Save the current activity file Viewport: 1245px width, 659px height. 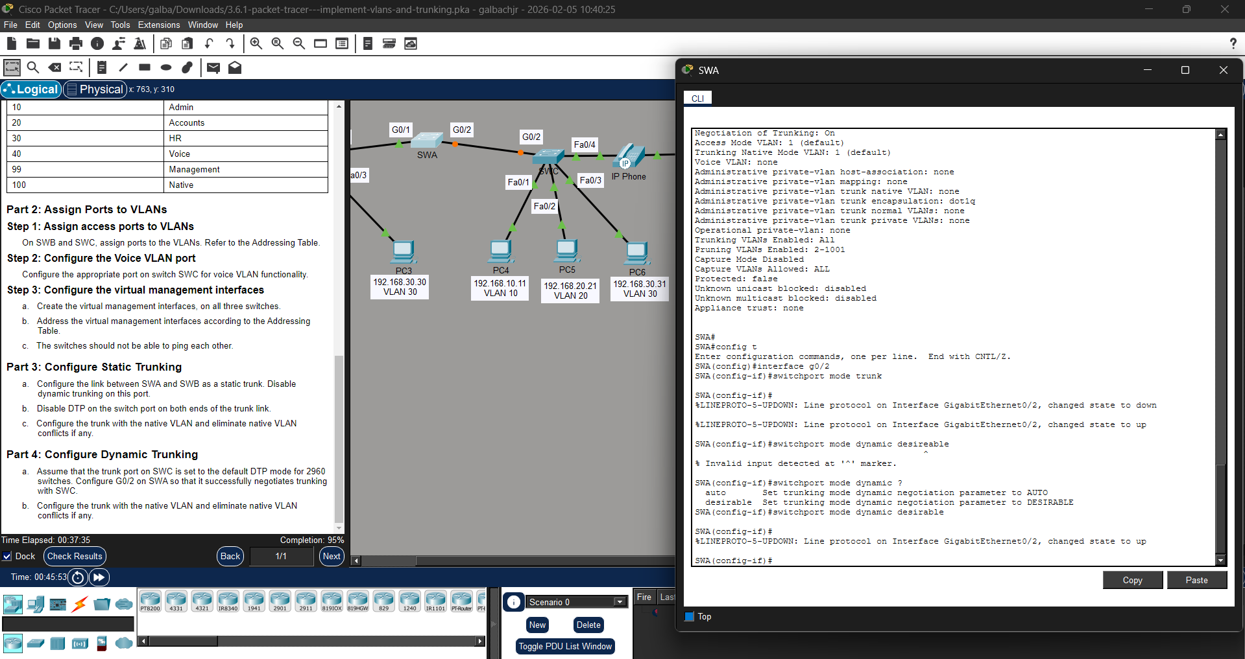[x=54, y=43]
